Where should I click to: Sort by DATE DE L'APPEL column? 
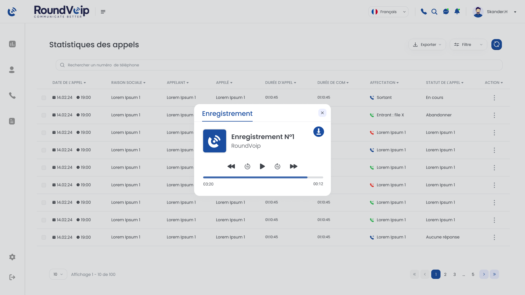tap(69, 82)
